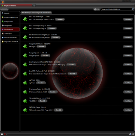This screenshot has width=135, height=136.
Task: Click Tovább for npFFApi
Action: 41,83
